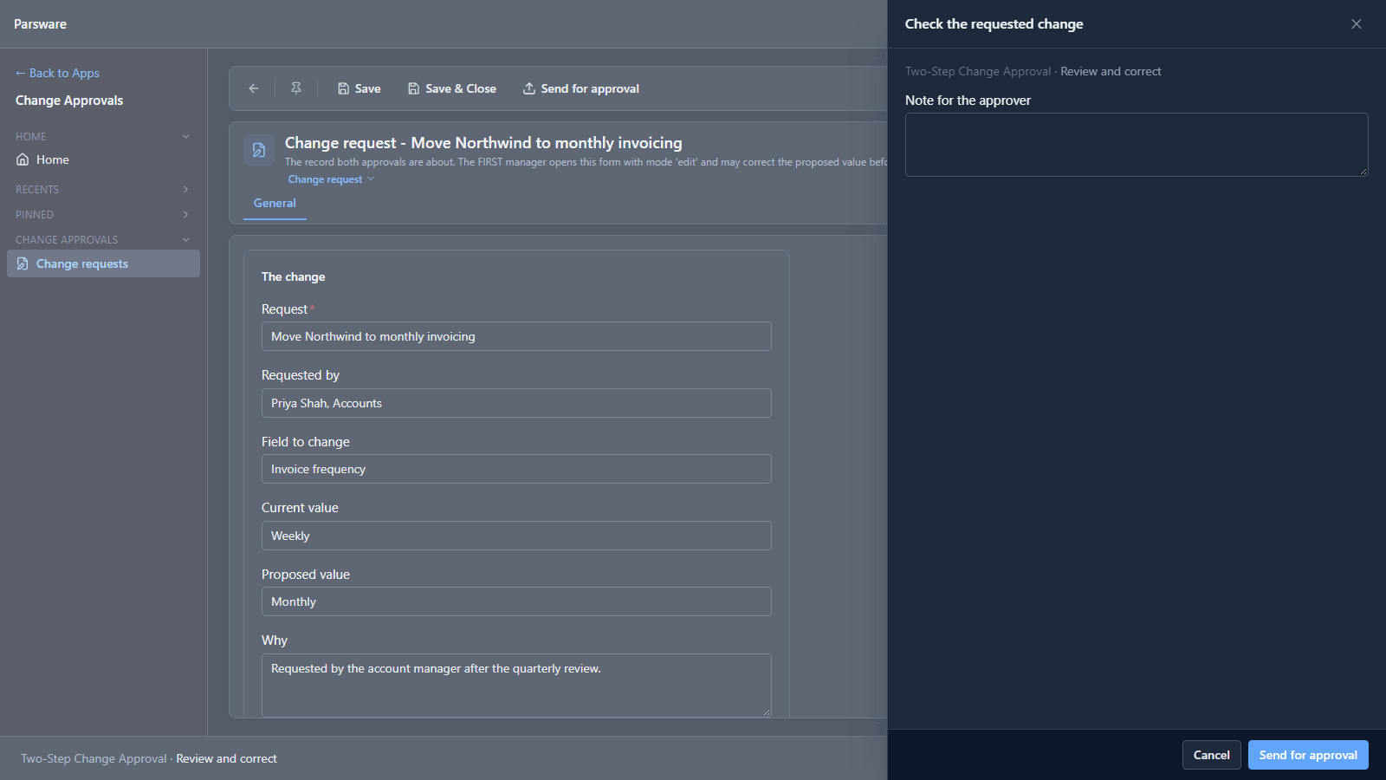The image size is (1386, 780).
Task: Click the back arrow icon in the toolbar
Action: click(x=254, y=88)
